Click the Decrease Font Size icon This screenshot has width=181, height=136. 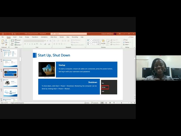[x=48, y=41]
